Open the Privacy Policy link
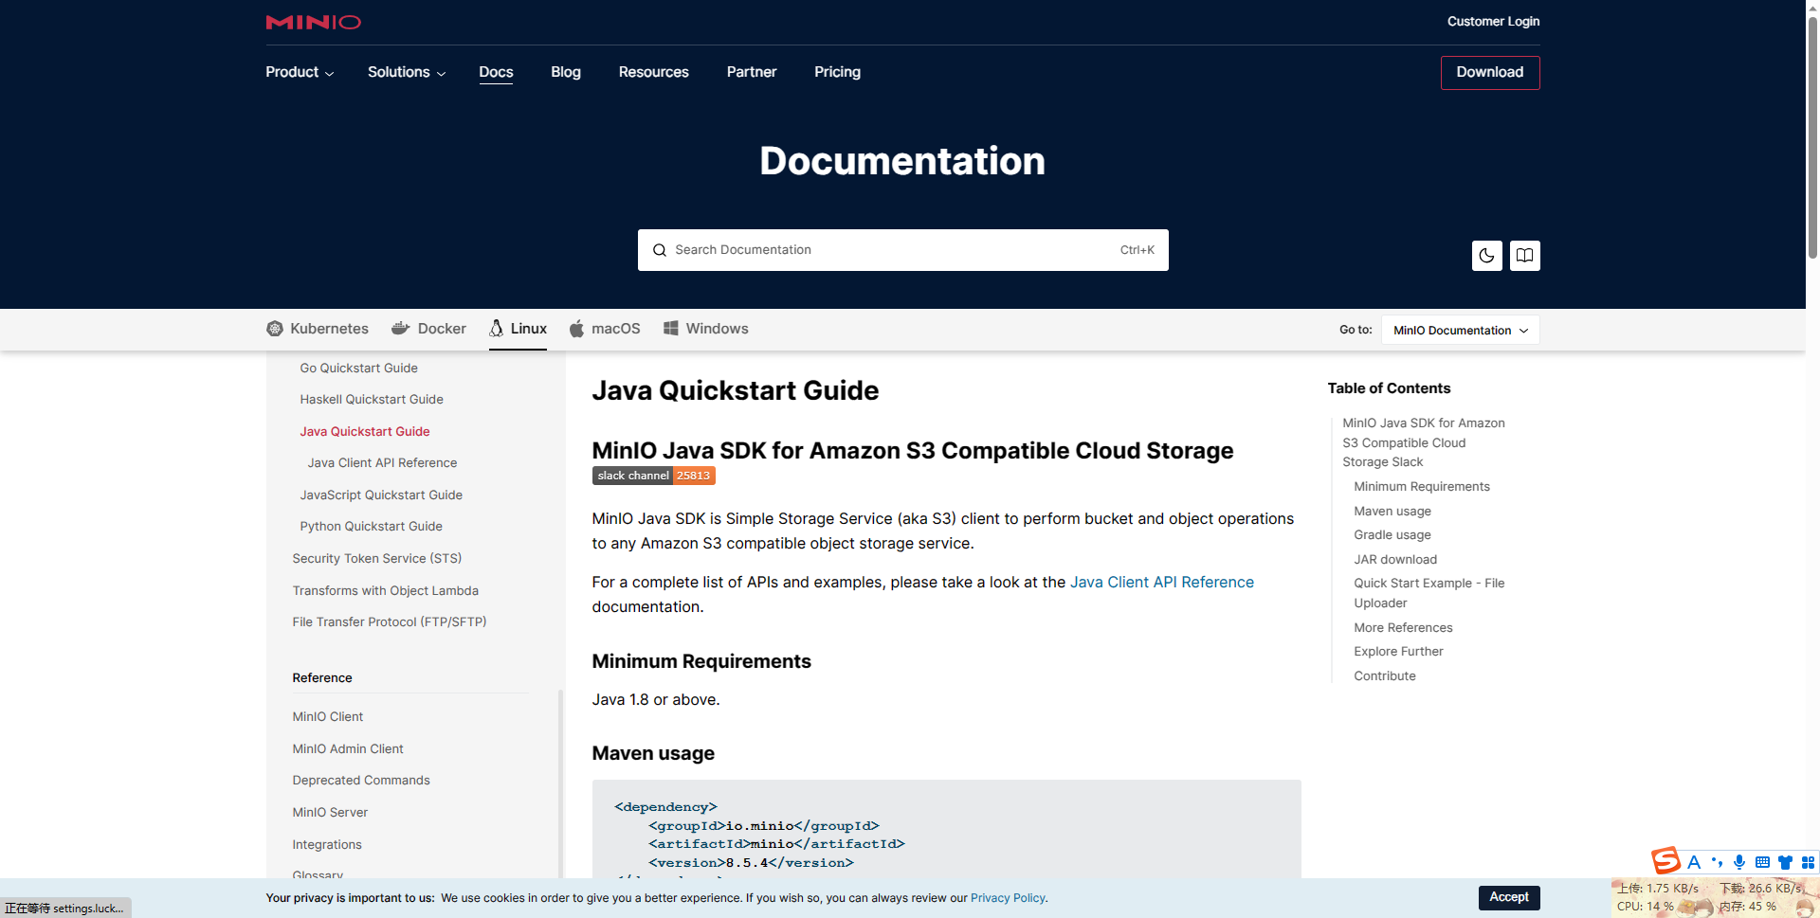Image resolution: width=1820 pixels, height=918 pixels. [1008, 898]
